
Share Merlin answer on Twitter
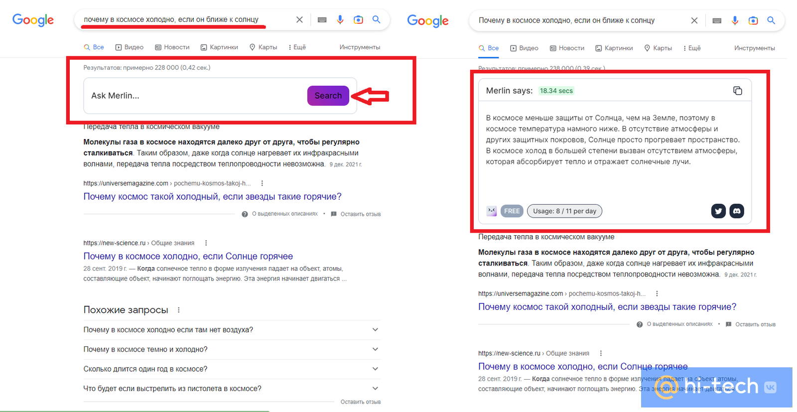coord(718,211)
